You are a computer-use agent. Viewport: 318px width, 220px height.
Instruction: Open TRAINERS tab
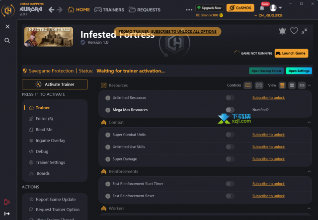click(109, 9)
